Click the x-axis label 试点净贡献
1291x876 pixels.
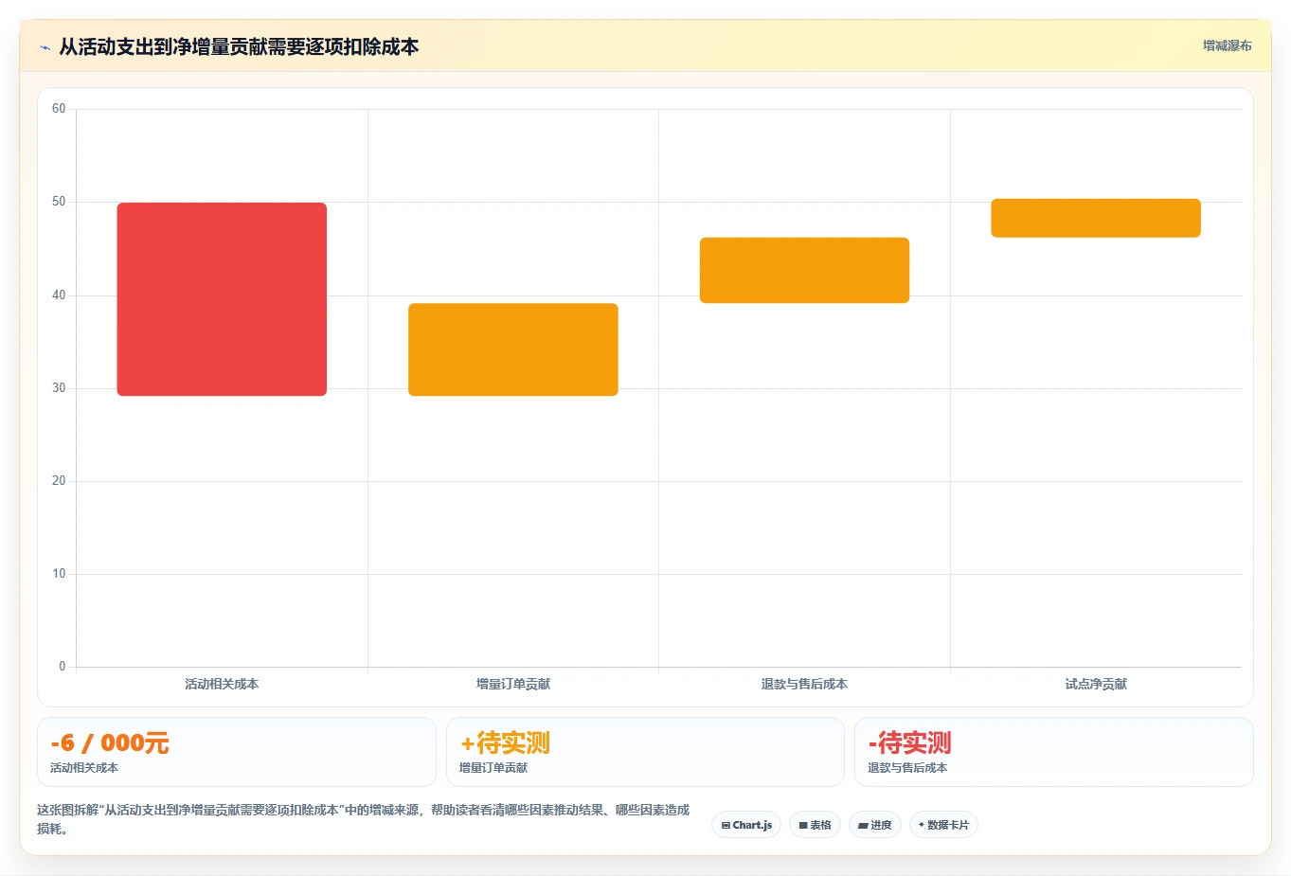click(1096, 684)
